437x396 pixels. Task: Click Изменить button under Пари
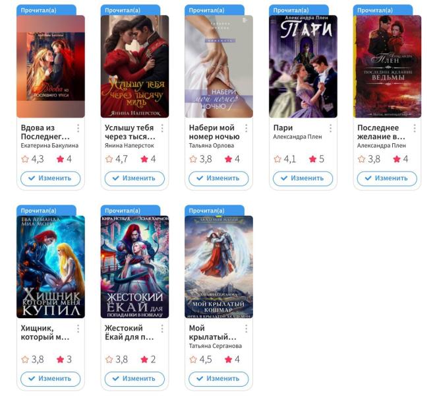point(303,179)
